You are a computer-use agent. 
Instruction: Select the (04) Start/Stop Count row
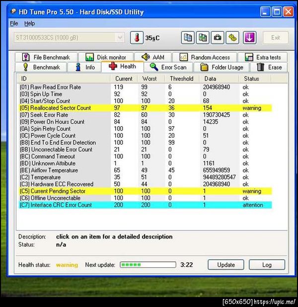[x=145, y=101]
